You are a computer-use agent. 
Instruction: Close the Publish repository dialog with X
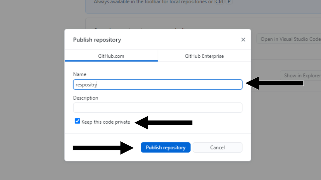[243, 40]
